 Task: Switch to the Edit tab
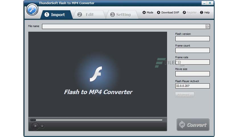point(89,15)
